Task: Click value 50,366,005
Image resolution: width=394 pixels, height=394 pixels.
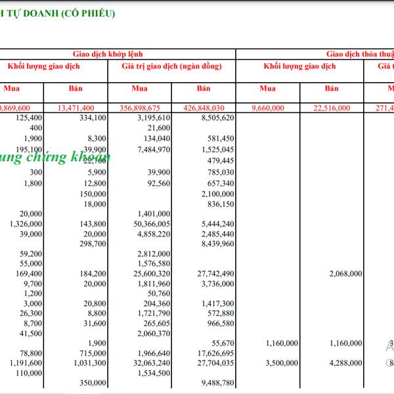Action: 152,224
